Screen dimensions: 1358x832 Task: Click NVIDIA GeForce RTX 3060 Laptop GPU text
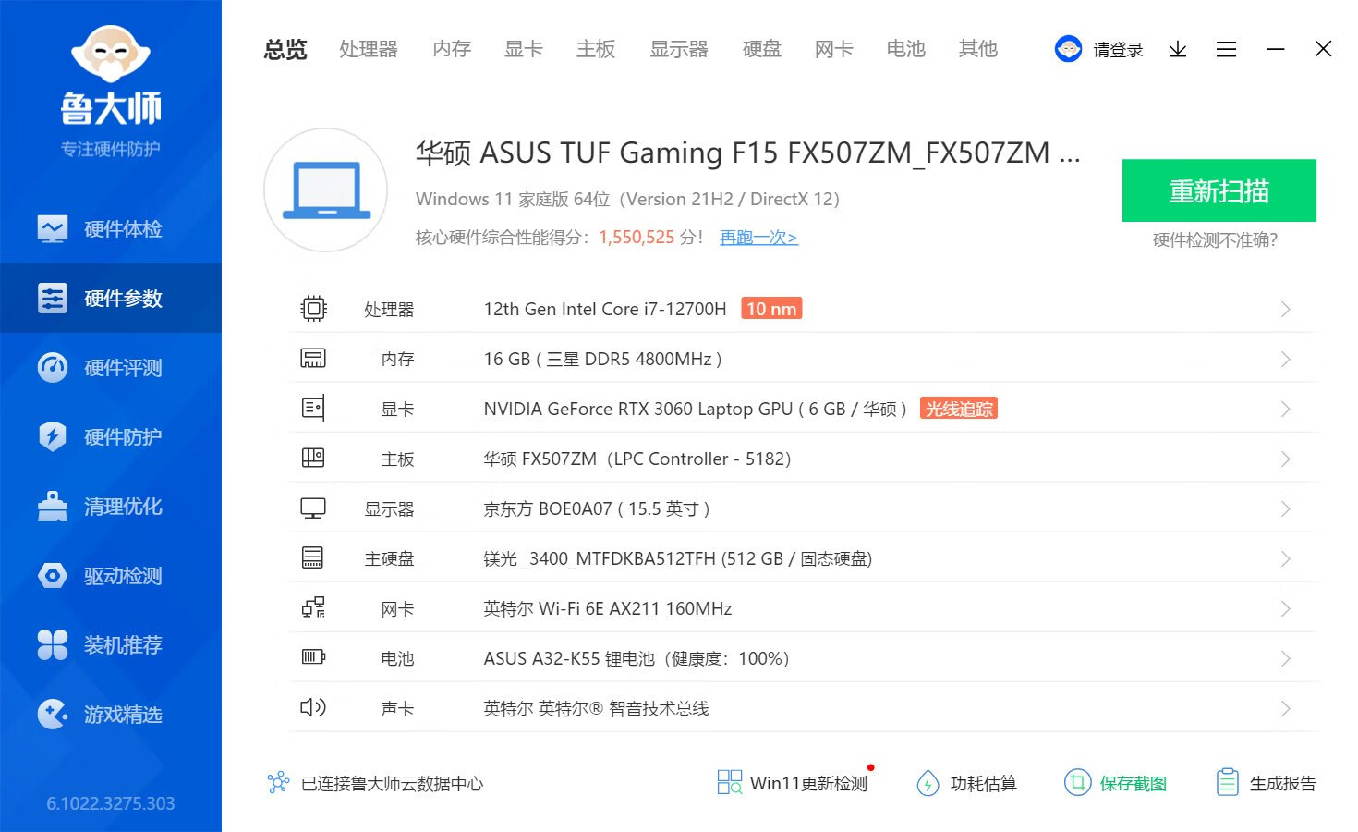click(x=638, y=409)
